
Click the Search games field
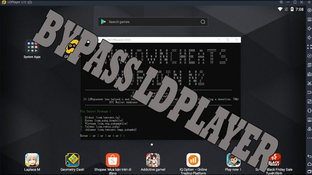[x=153, y=22]
